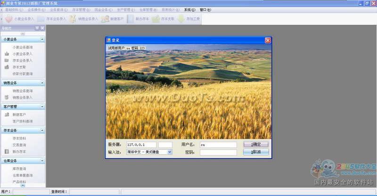Click the 新建客户 toolbar icon
The width and height of the screenshot is (377, 196).
pos(105,19)
